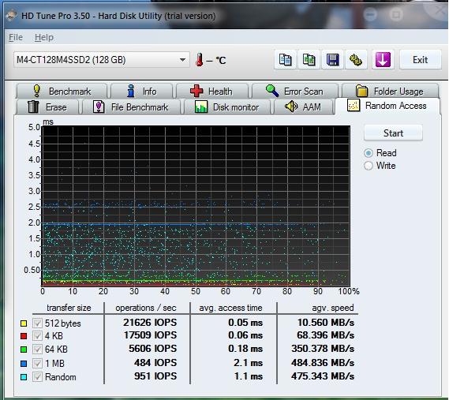Click the 2.1 ms access time
Screen dimensions: 449x400
tap(248, 362)
